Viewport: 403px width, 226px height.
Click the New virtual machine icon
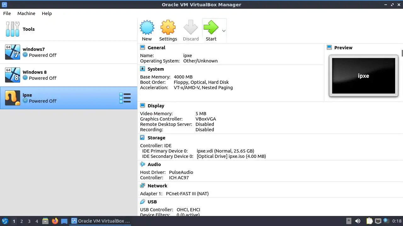tap(147, 27)
